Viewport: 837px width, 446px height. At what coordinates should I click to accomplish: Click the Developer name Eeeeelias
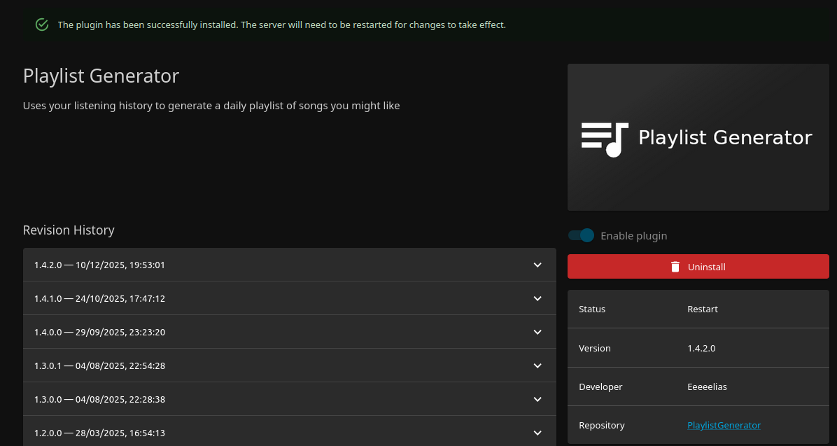tap(707, 386)
